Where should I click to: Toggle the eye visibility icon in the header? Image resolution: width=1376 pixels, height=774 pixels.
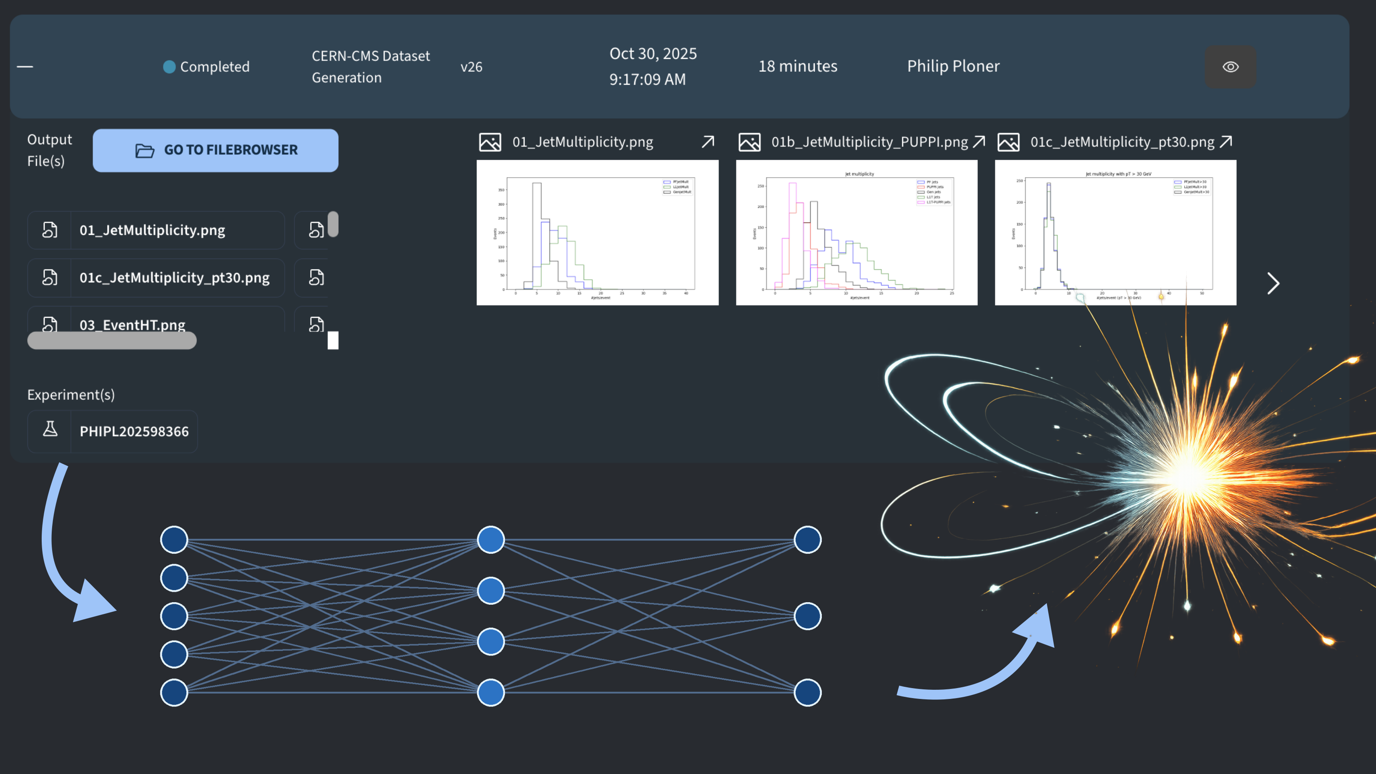tap(1230, 66)
